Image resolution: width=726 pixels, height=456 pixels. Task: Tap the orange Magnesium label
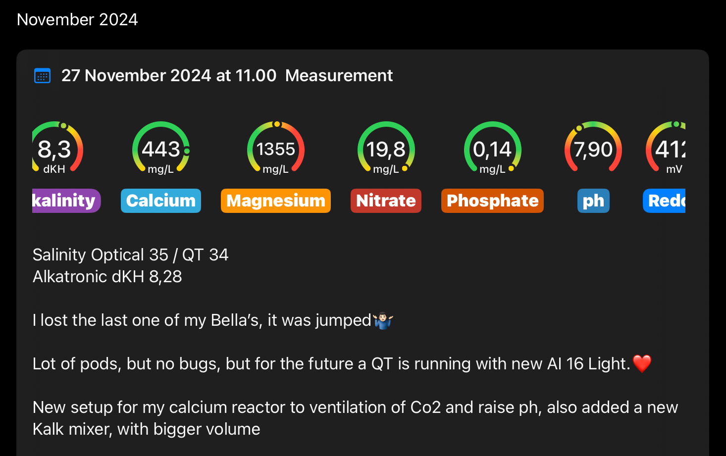(276, 201)
